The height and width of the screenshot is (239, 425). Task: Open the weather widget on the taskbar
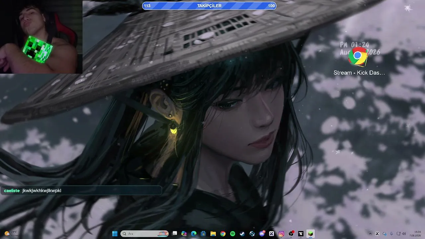pos(11,234)
